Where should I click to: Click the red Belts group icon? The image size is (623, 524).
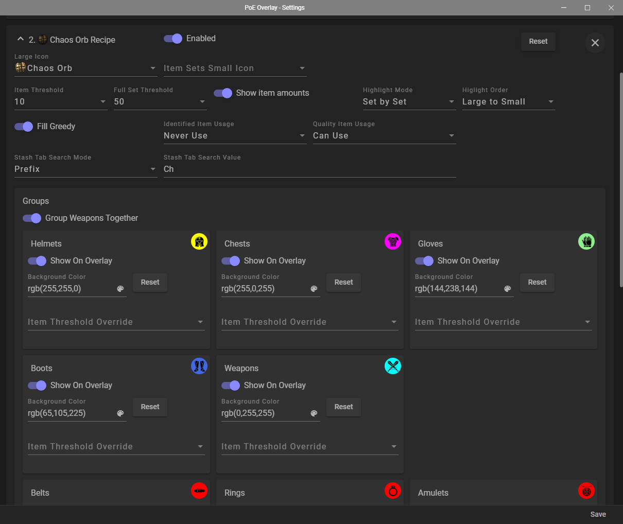pos(199,491)
